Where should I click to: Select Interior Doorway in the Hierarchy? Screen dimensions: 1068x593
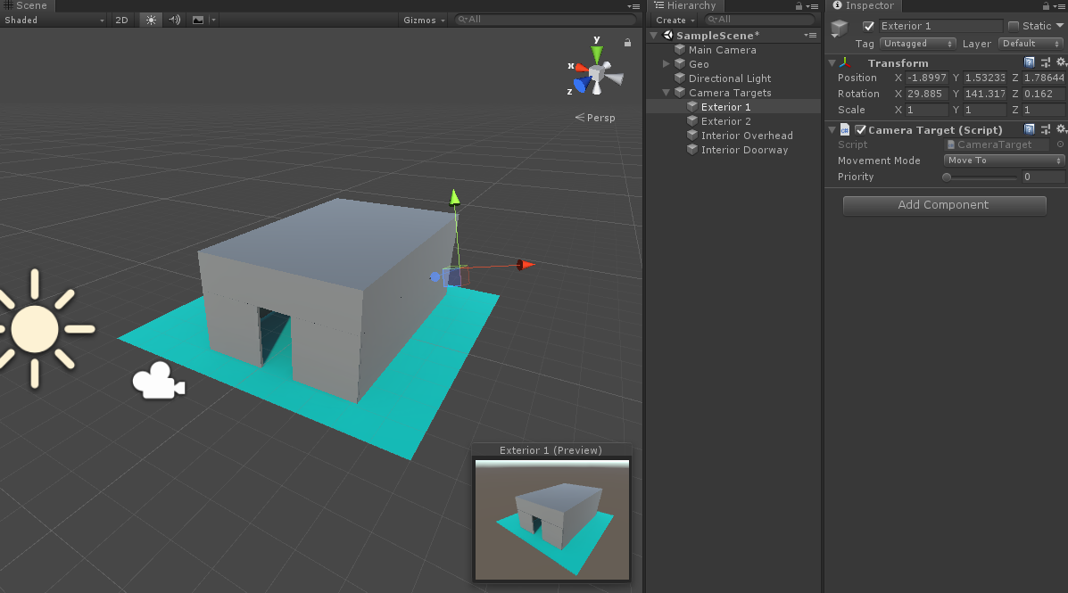744,150
